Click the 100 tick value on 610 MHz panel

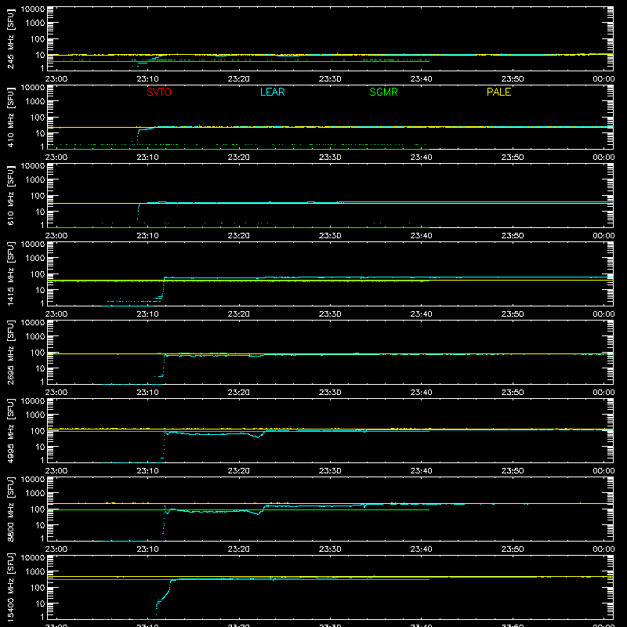[38, 196]
